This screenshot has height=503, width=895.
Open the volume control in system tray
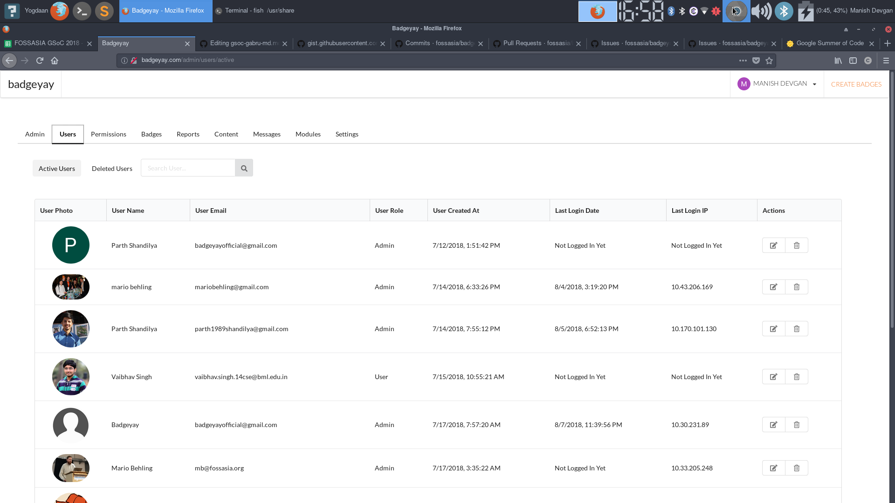click(761, 11)
